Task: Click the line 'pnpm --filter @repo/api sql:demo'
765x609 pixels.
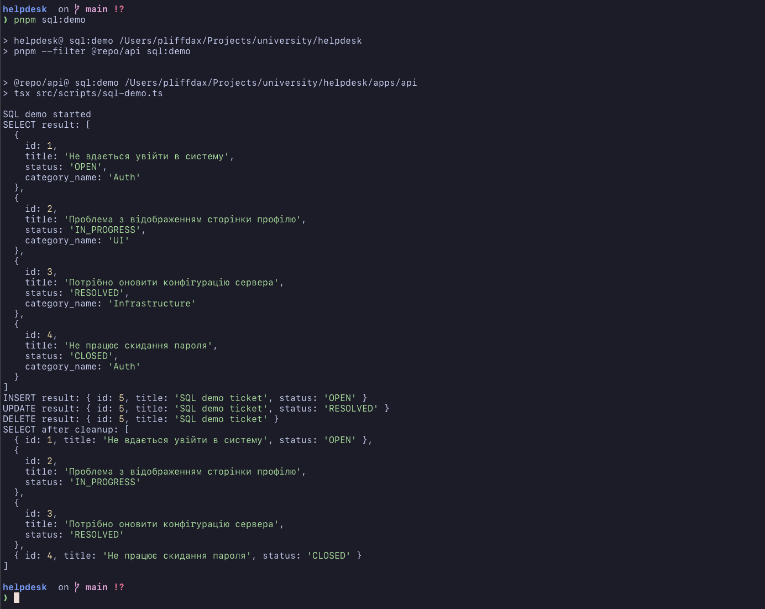Action: [97, 51]
